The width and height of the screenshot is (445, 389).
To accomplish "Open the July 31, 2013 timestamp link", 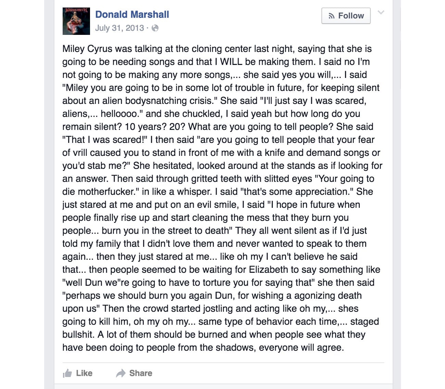I will coord(119,28).
